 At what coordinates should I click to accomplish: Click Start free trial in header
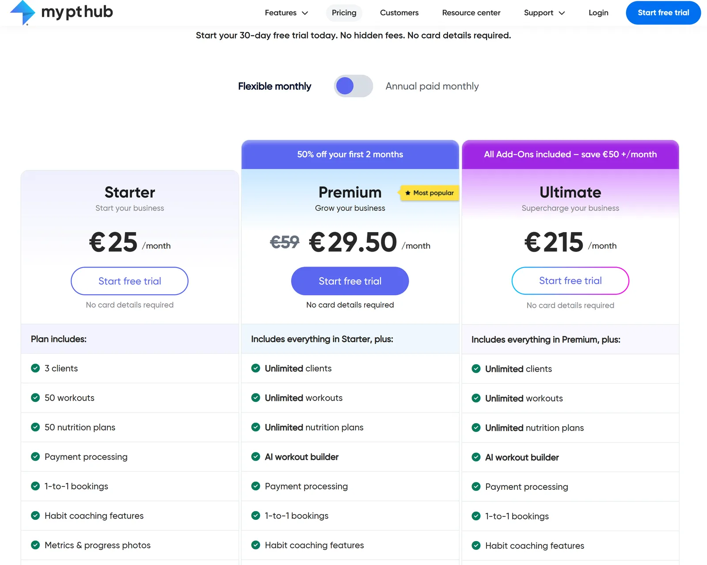tap(663, 13)
